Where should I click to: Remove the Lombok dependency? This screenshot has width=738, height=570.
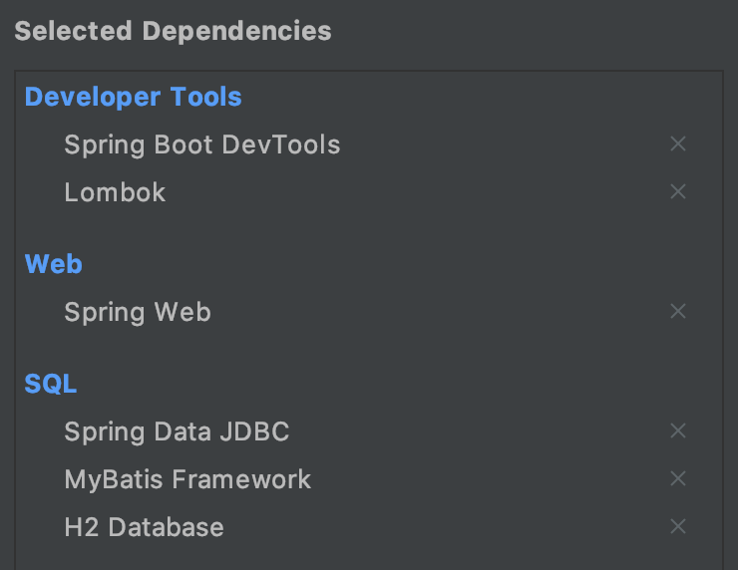[678, 191]
